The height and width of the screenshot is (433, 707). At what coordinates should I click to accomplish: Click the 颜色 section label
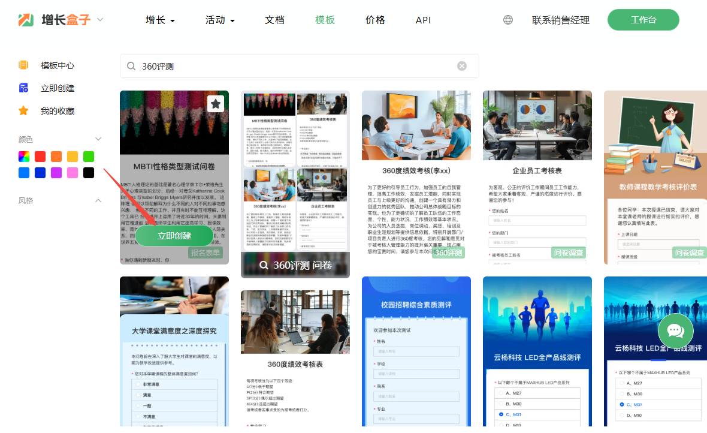[x=26, y=140]
